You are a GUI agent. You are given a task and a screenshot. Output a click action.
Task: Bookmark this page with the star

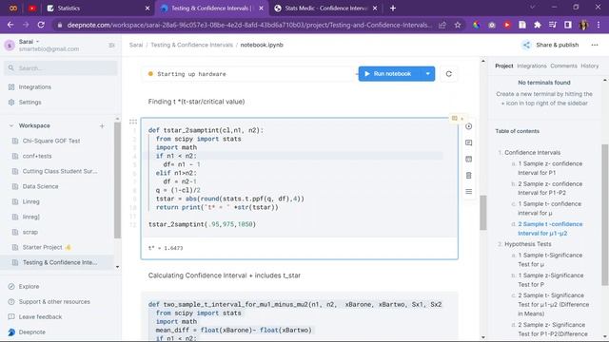click(458, 25)
